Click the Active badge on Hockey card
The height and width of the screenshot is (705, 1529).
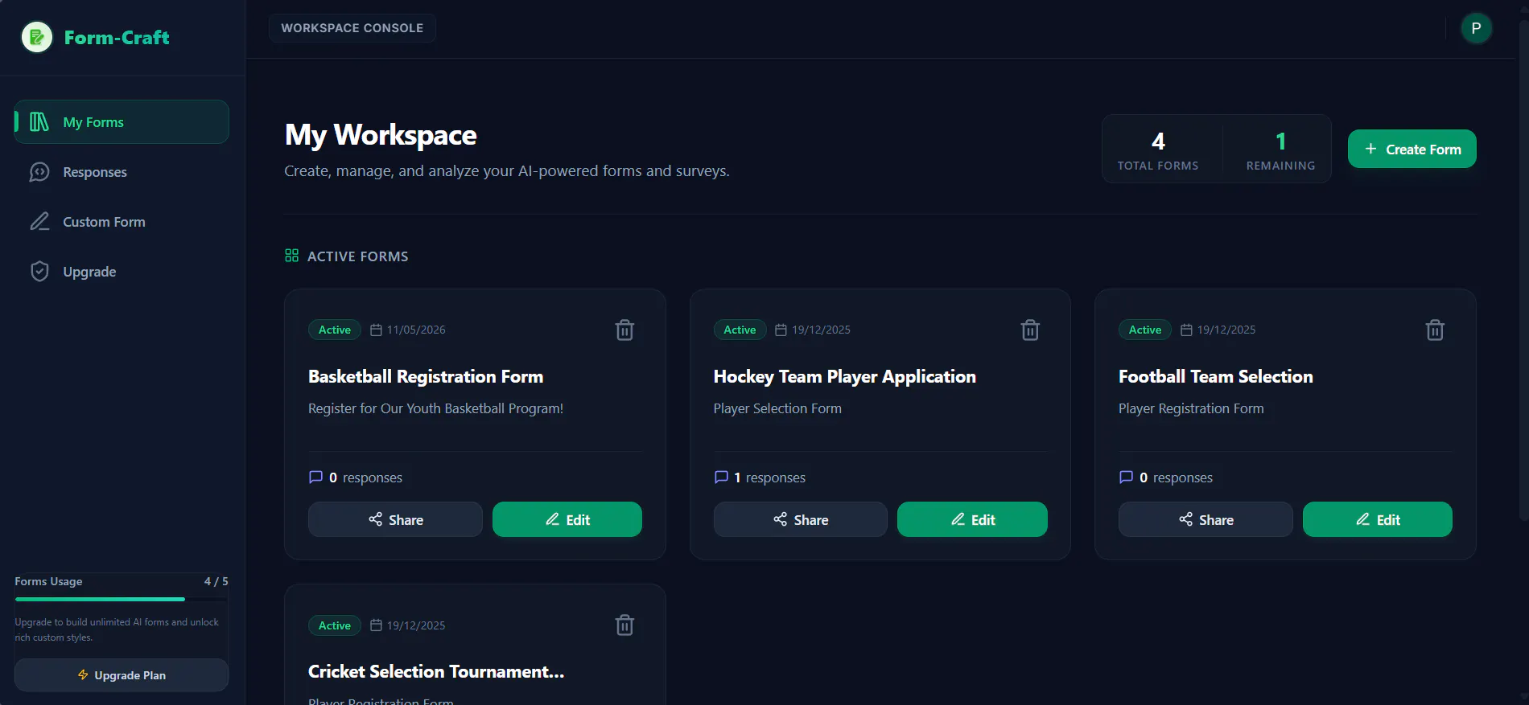point(740,330)
